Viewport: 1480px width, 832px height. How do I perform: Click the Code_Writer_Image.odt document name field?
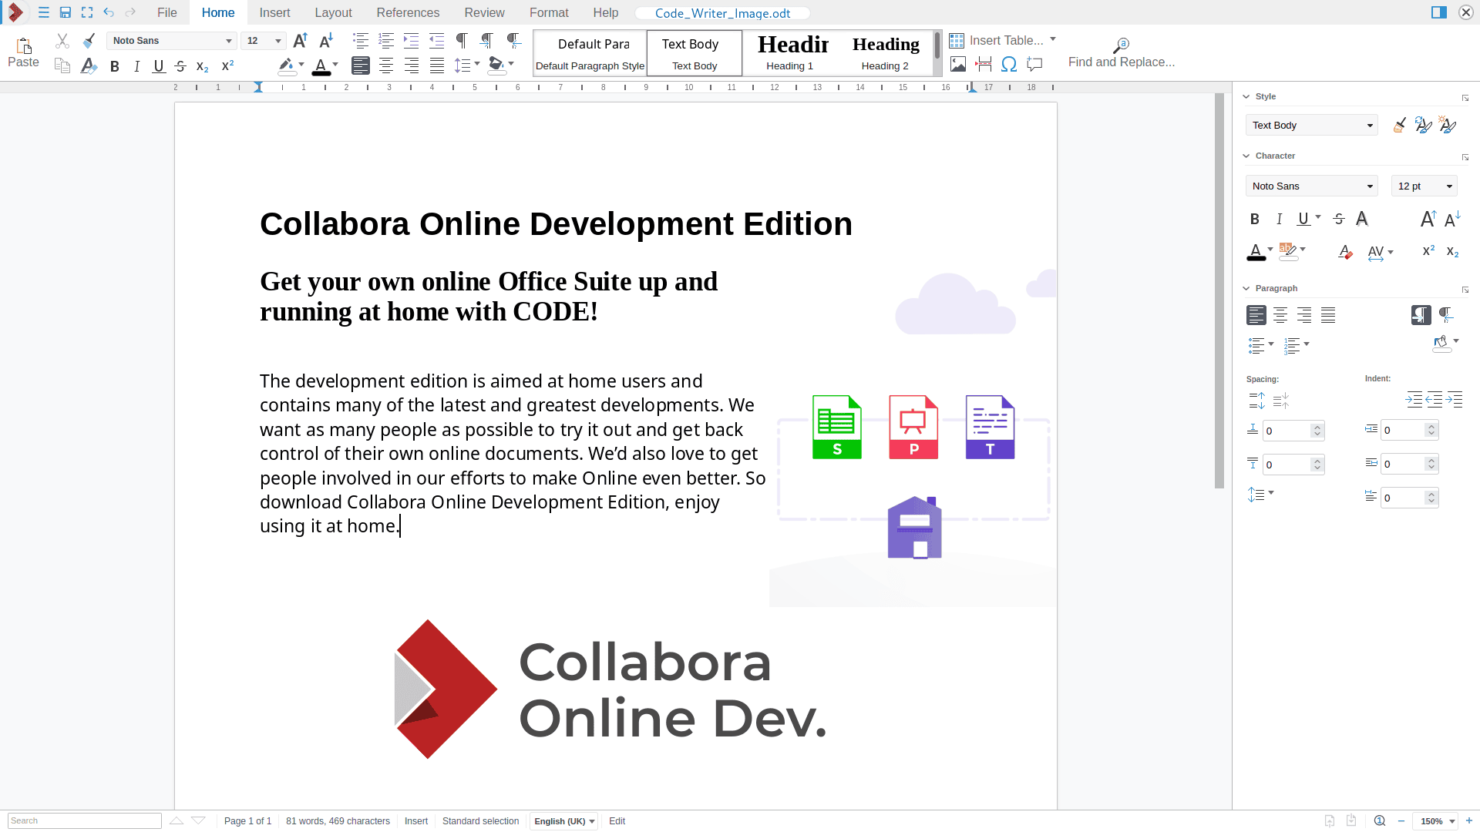722,13
